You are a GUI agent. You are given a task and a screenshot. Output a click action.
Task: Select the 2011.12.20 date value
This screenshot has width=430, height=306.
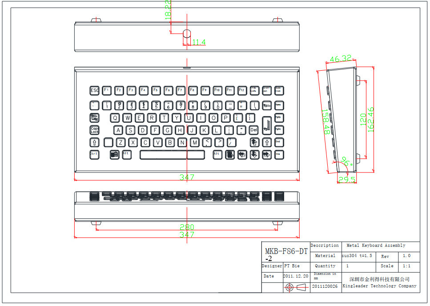click(x=296, y=276)
